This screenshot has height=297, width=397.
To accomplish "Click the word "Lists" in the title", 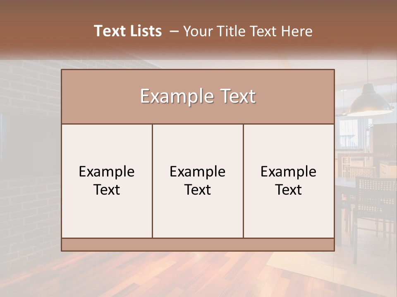I will coord(145,31).
